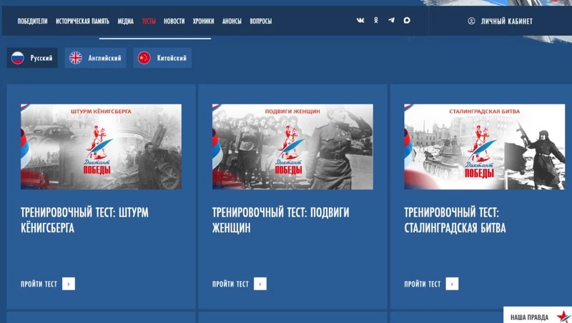Viewport: 572px width, 323px height.
Task: Switch language to Английский
Action: coord(95,58)
